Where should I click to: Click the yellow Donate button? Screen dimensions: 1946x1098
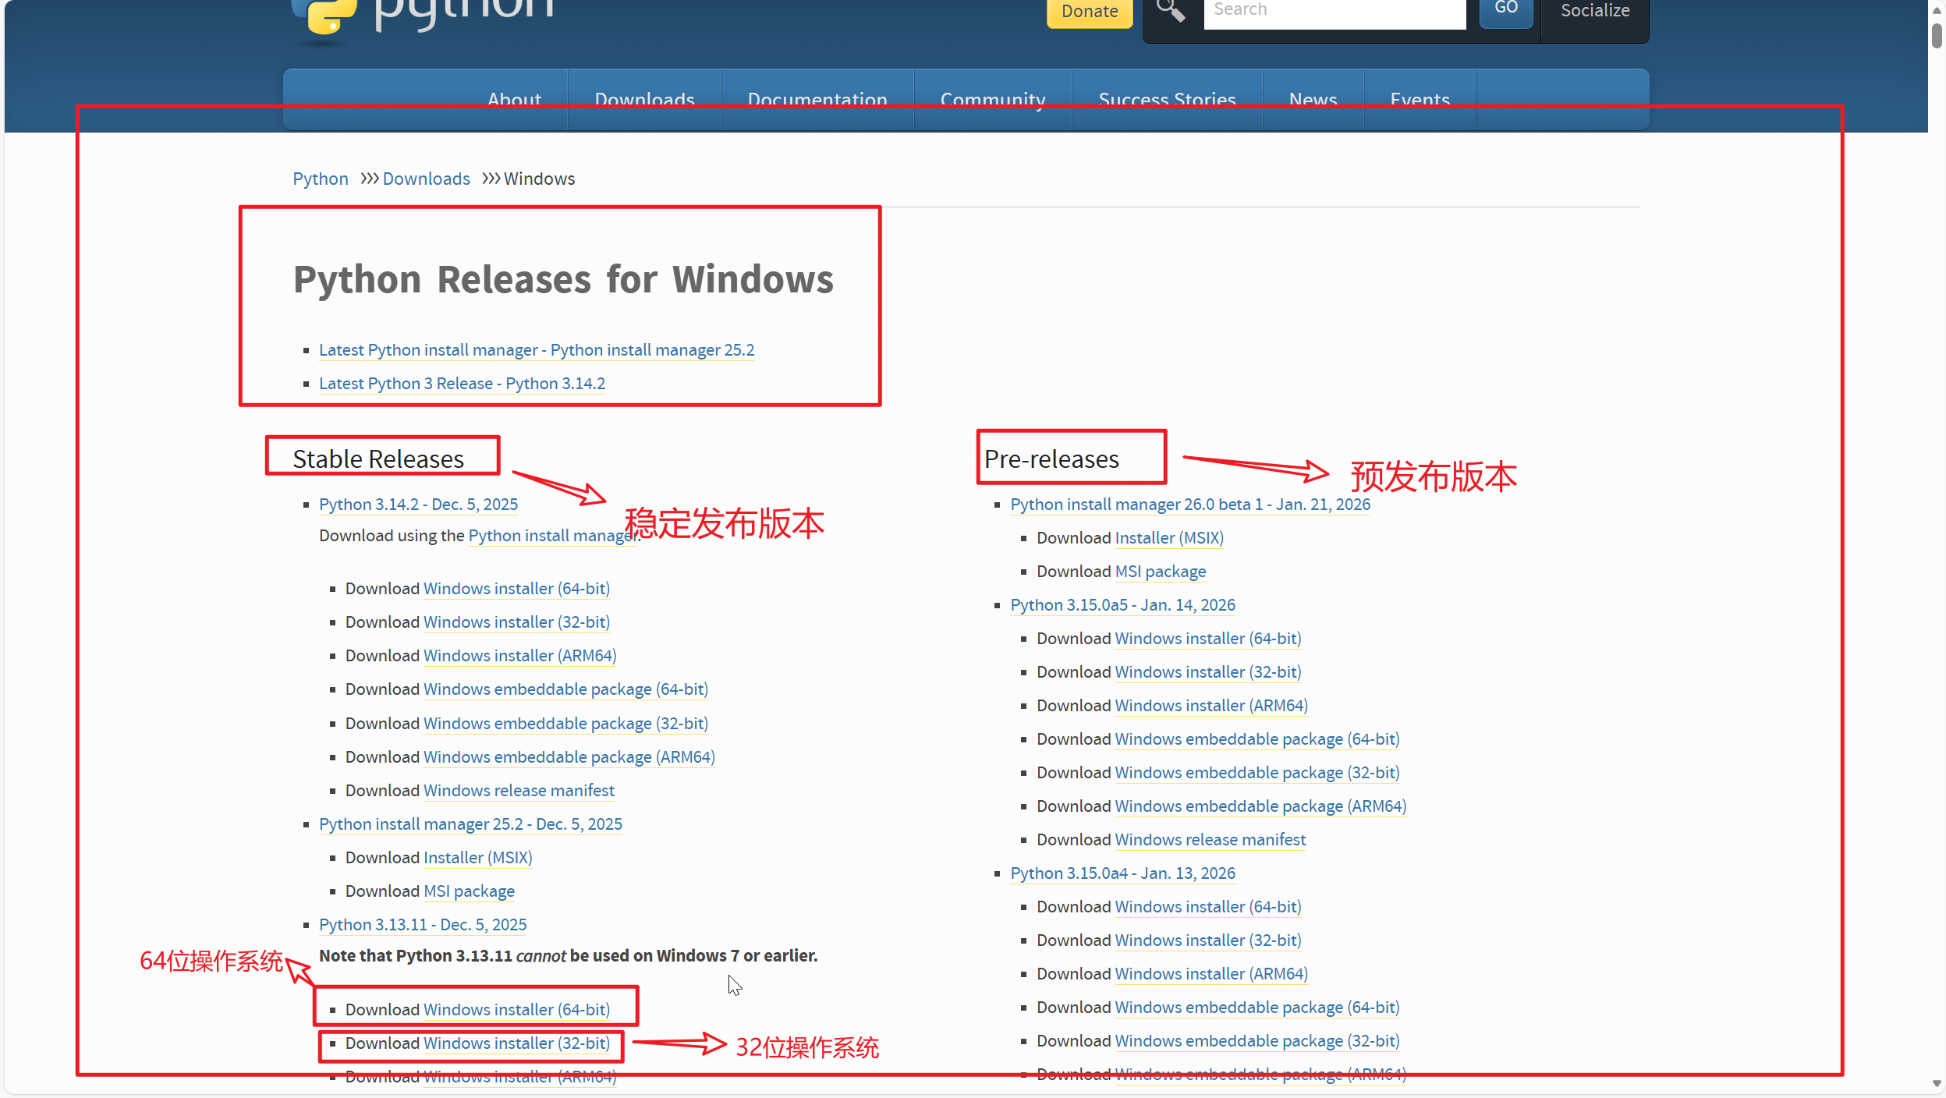point(1089,12)
